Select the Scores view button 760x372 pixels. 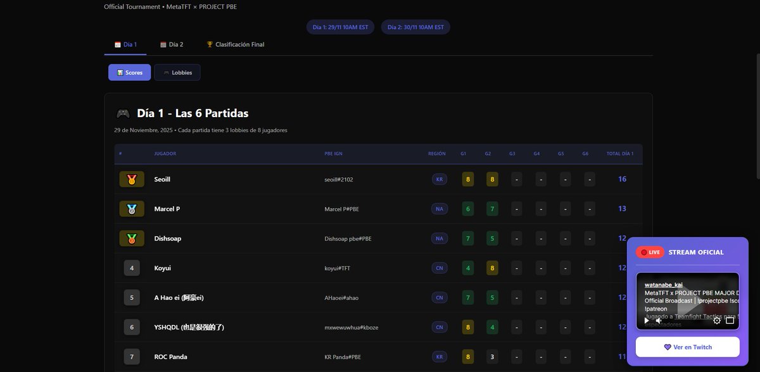[130, 72]
